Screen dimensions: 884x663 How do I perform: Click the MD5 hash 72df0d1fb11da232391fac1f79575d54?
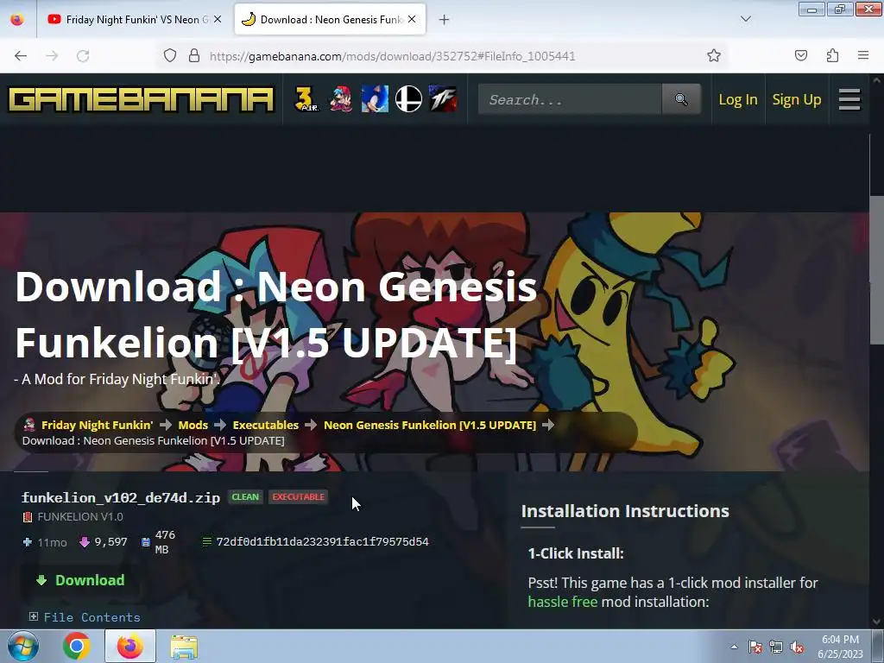click(x=323, y=542)
